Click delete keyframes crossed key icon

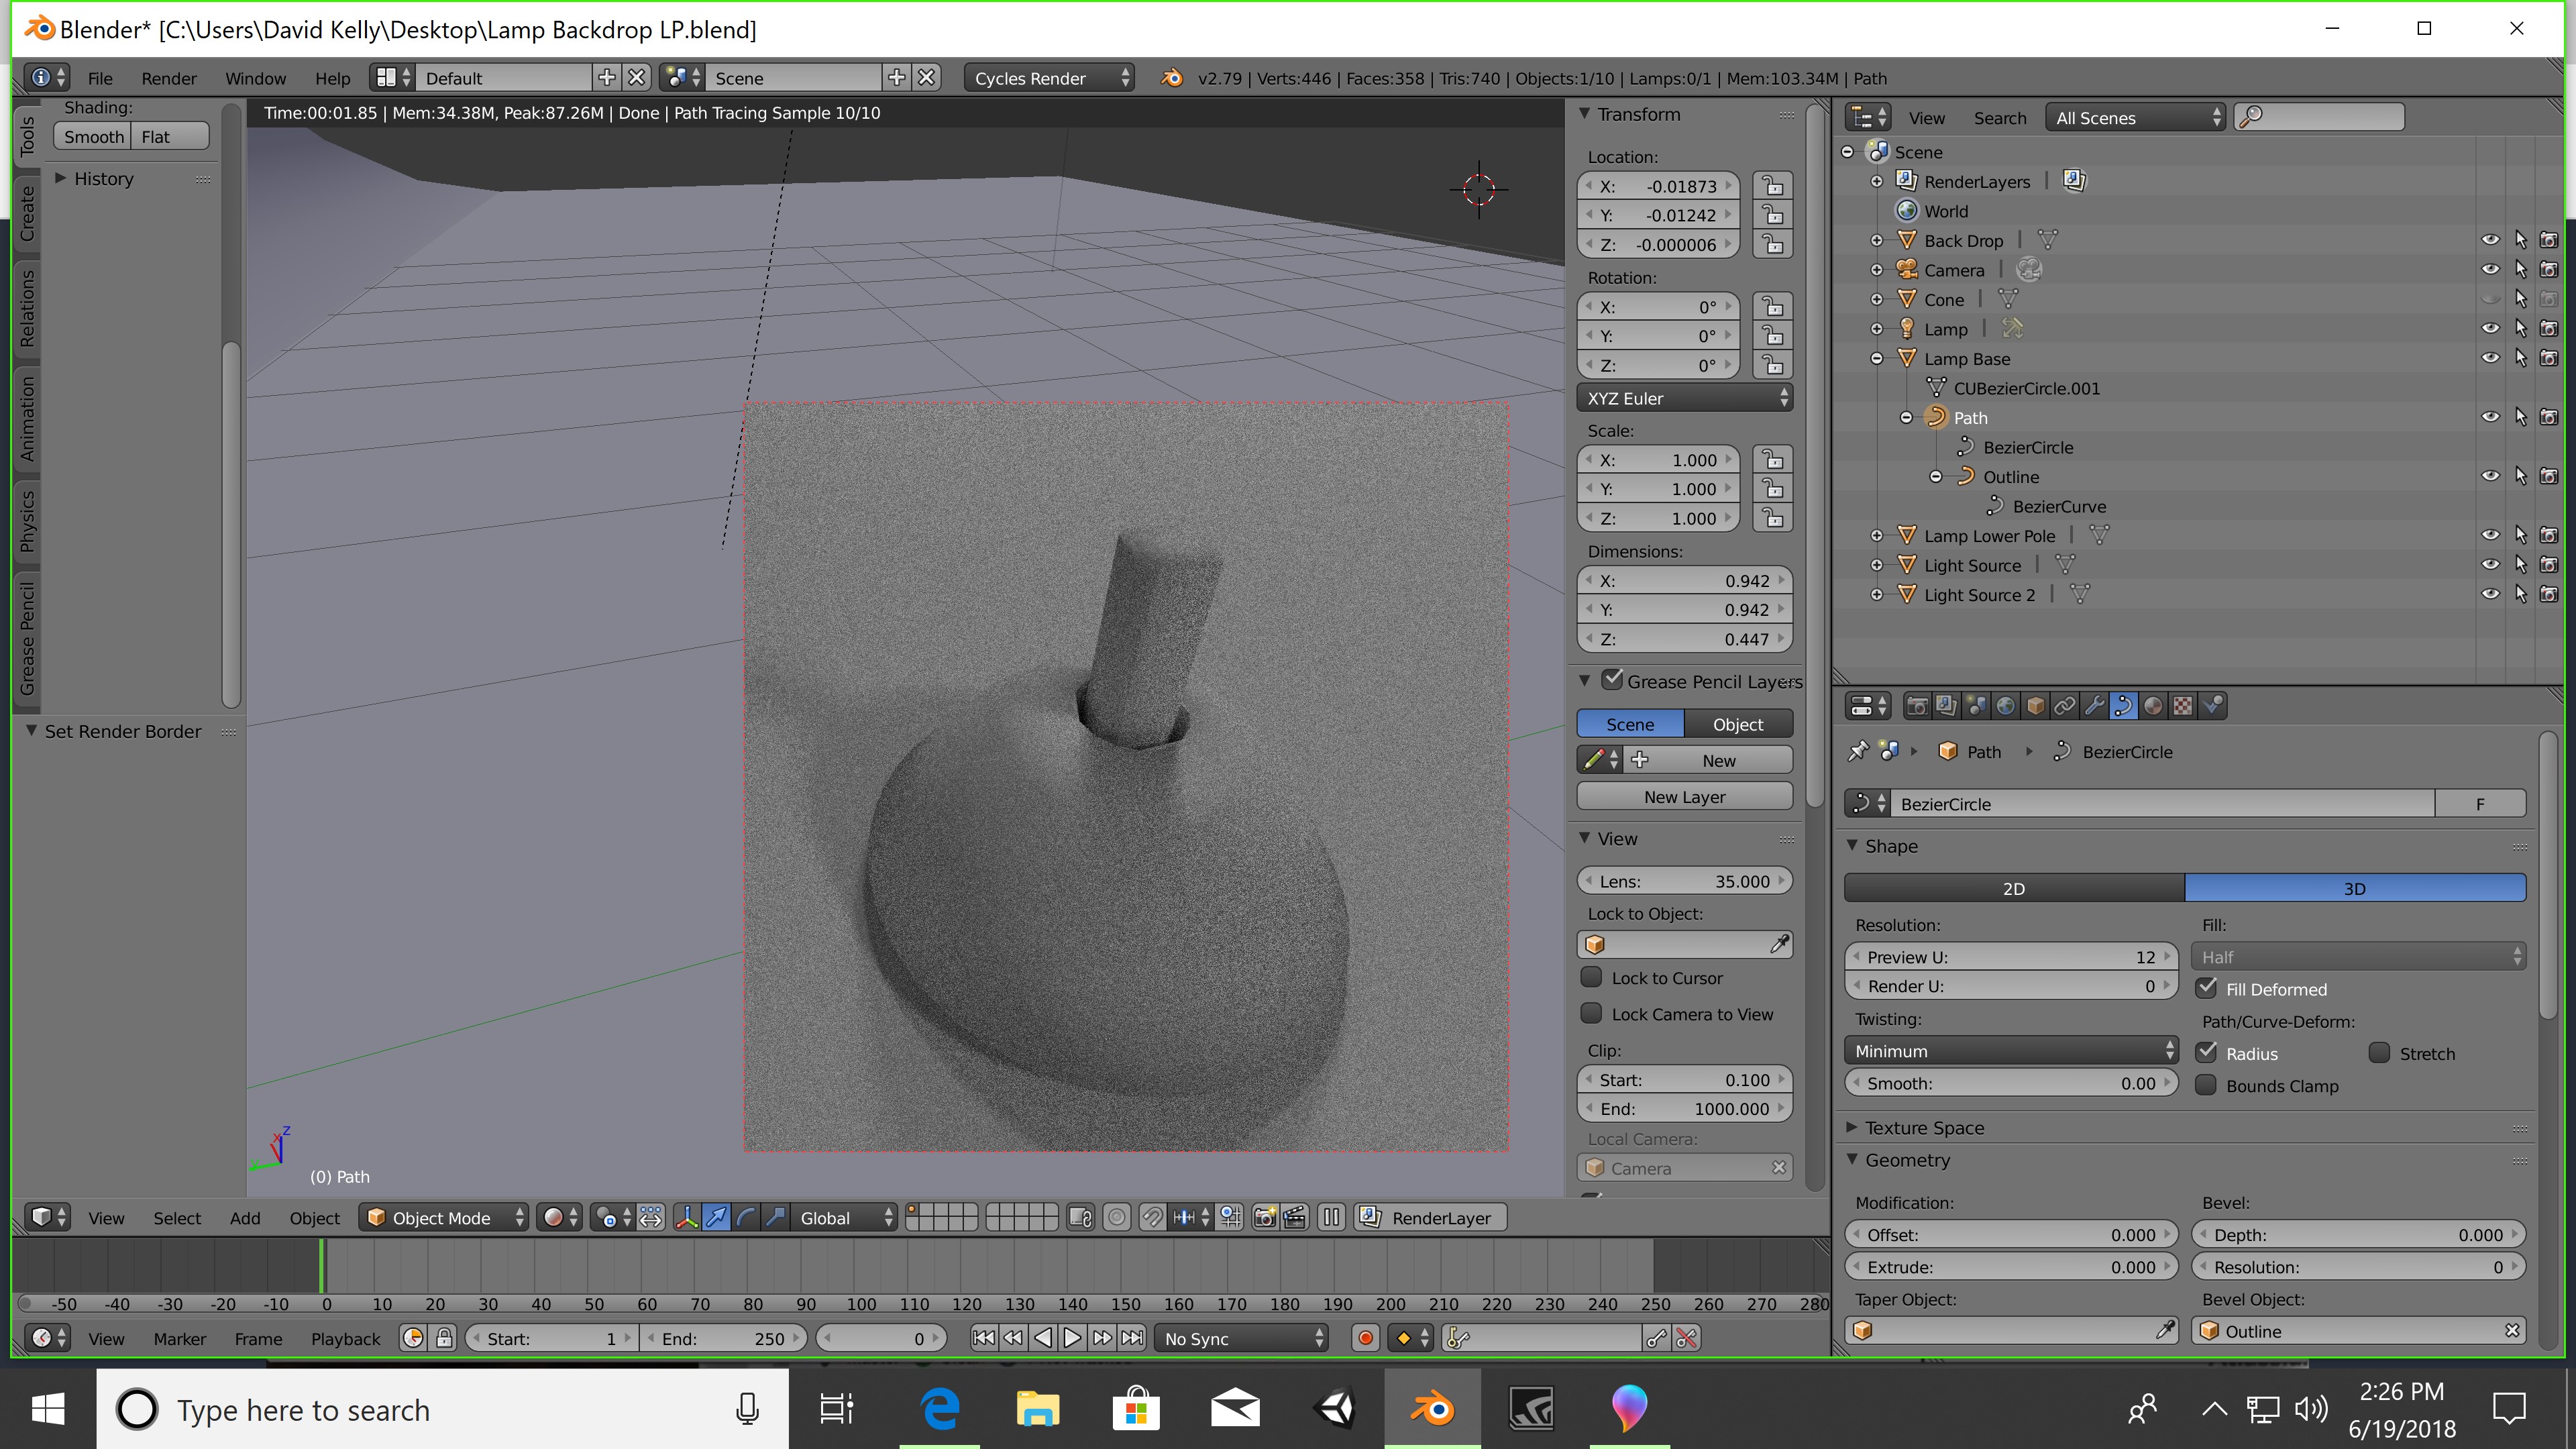pyautogui.click(x=1687, y=1338)
